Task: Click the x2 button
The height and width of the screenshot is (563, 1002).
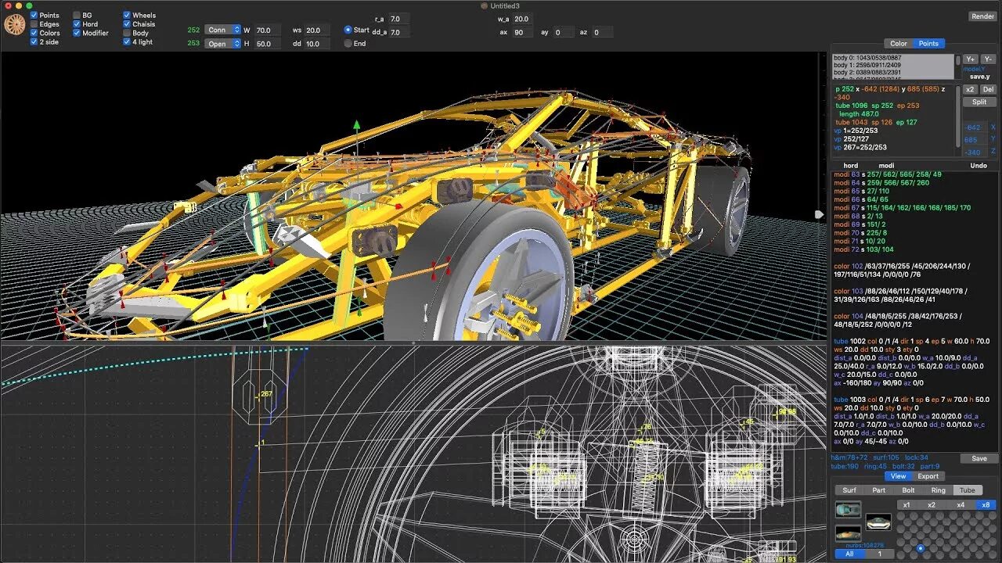Action: 971,89
